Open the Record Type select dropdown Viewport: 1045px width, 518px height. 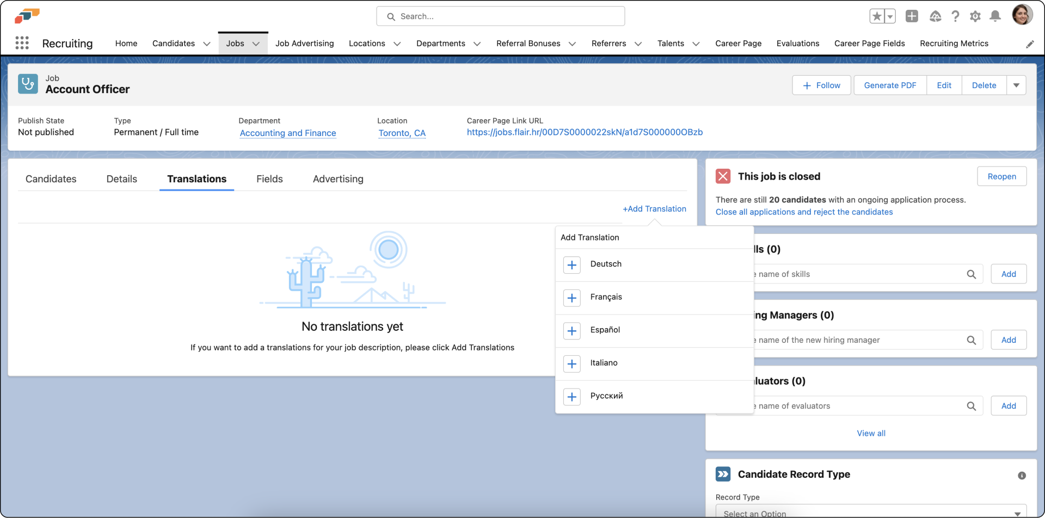coord(871,513)
